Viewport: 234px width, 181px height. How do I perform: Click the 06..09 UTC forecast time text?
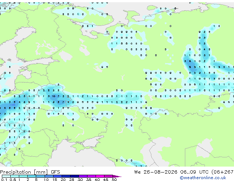194,172
